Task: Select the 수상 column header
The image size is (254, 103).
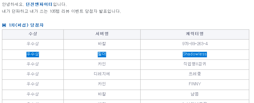Action: (33, 34)
